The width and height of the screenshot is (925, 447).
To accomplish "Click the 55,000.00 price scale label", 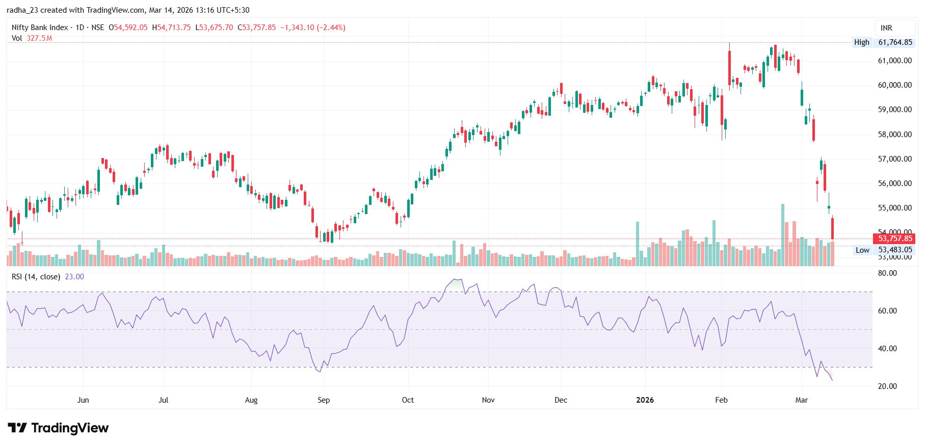I will click(895, 208).
